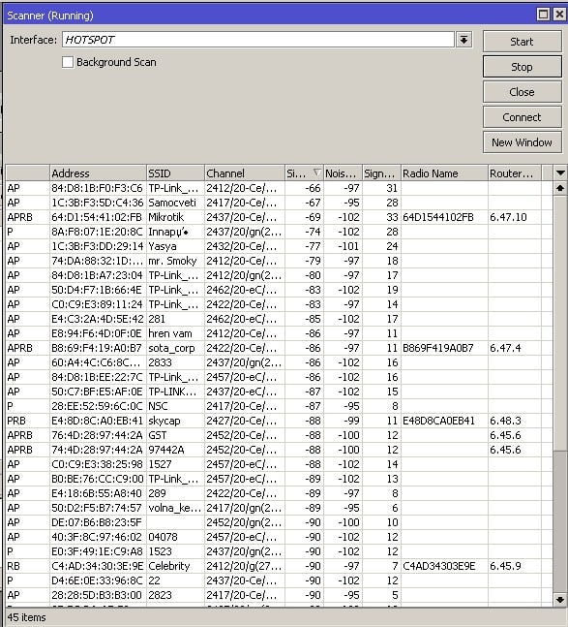The height and width of the screenshot is (627, 568).
Task: Select the network with SSID 289
Action: [x=157, y=493]
